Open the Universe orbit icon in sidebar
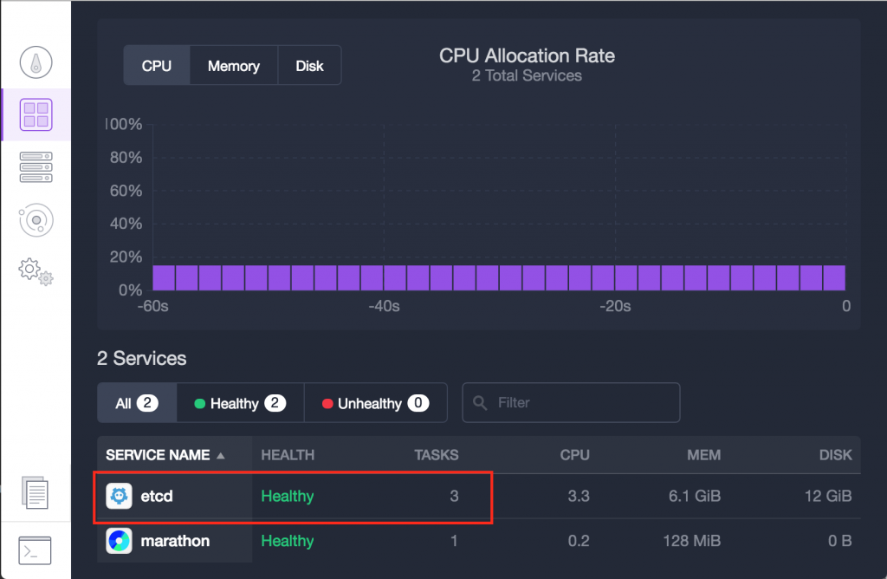Image resolution: width=887 pixels, height=579 pixels. pyautogui.click(x=36, y=219)
